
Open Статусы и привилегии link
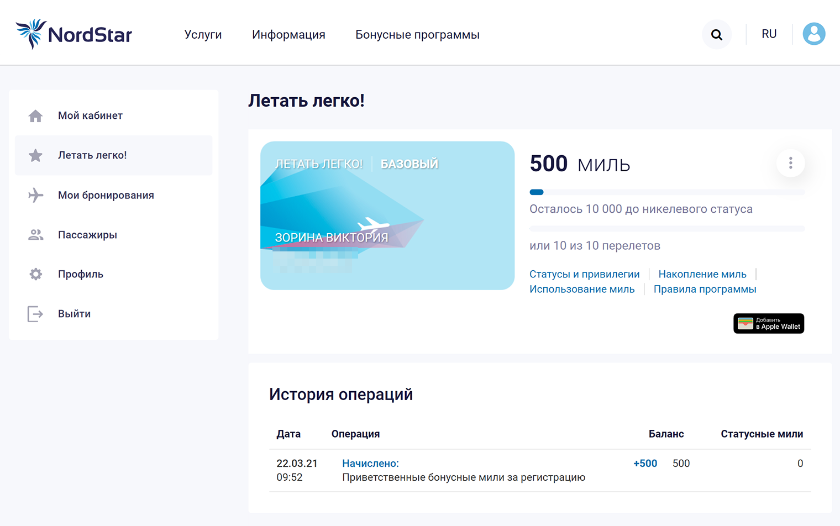(584, 273)
